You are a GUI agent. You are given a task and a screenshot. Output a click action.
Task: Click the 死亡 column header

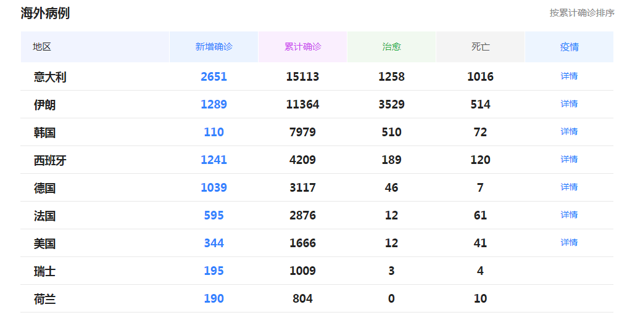pyautogui.click(x=480, y=47)
